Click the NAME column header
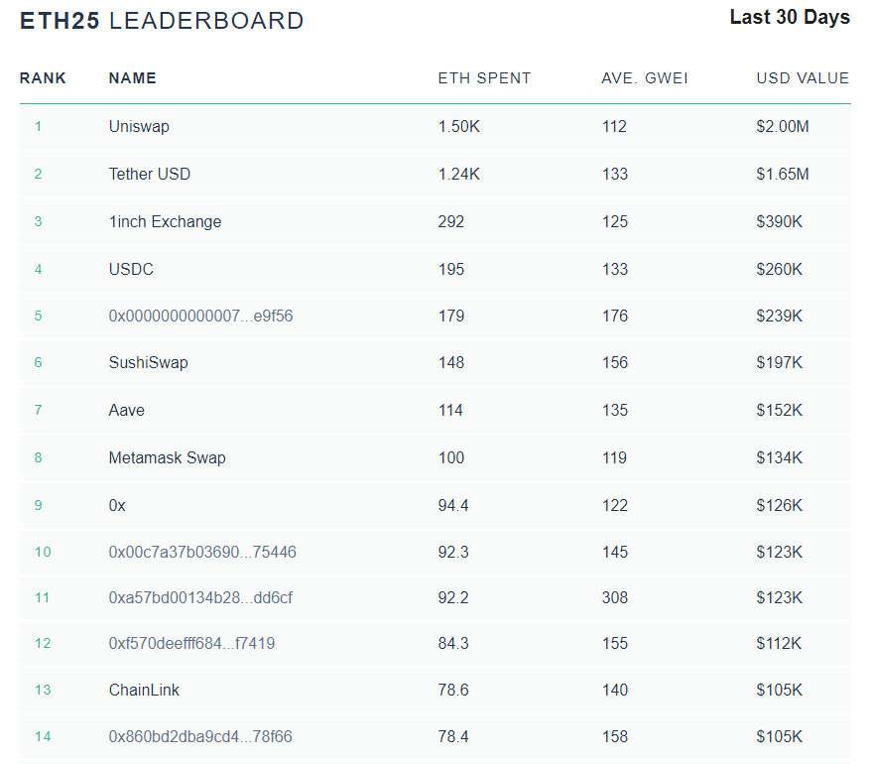This screenshot has height=764, width=869. coord(132,78)
